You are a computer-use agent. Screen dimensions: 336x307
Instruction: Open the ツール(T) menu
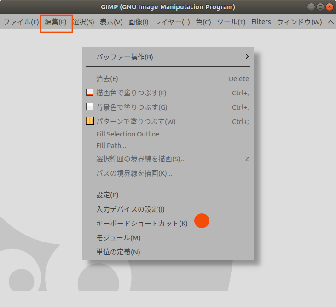point(231,22)
